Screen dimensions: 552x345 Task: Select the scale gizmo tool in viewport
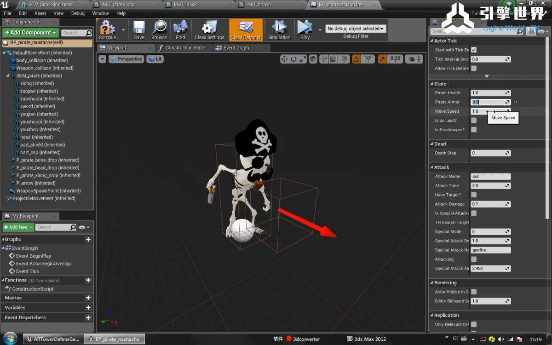[x=303, y=59]
